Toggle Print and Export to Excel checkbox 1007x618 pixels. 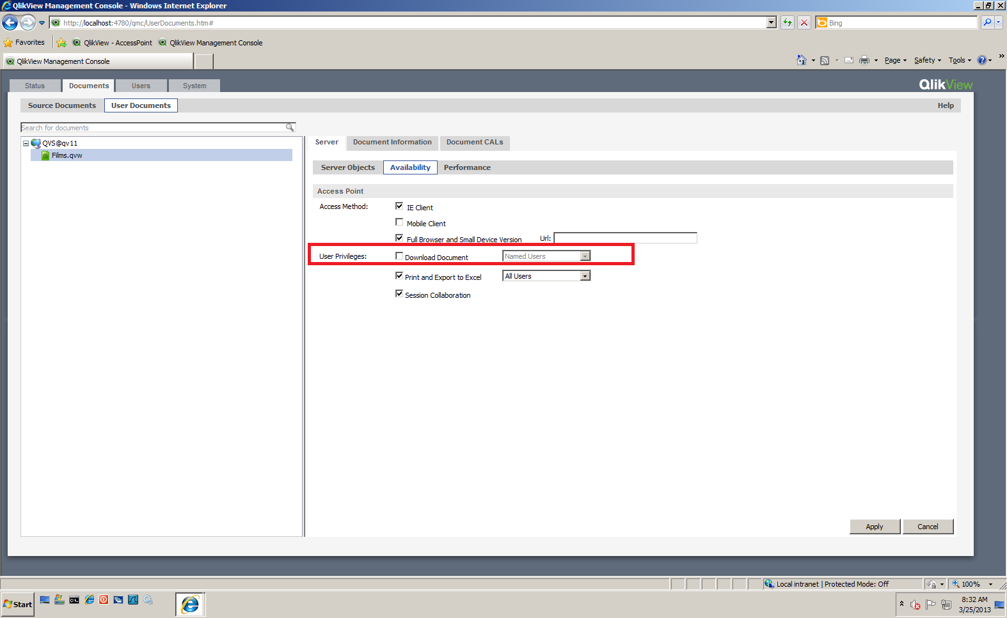[x=399, y=275]
